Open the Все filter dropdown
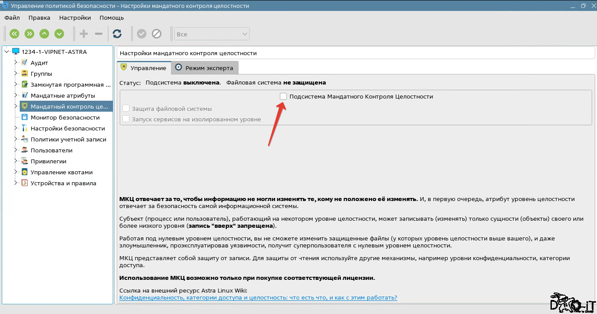 point(212,34)
